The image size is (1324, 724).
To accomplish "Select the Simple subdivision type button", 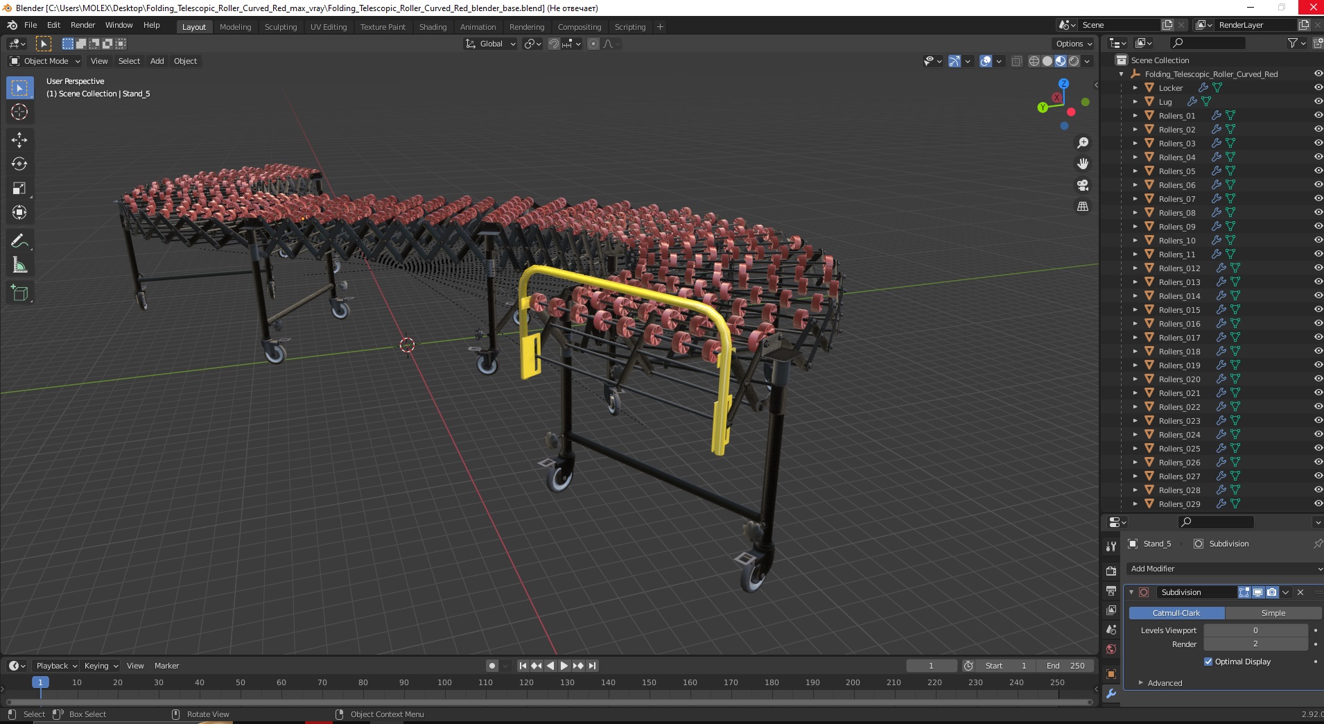I will point(1273,613).
